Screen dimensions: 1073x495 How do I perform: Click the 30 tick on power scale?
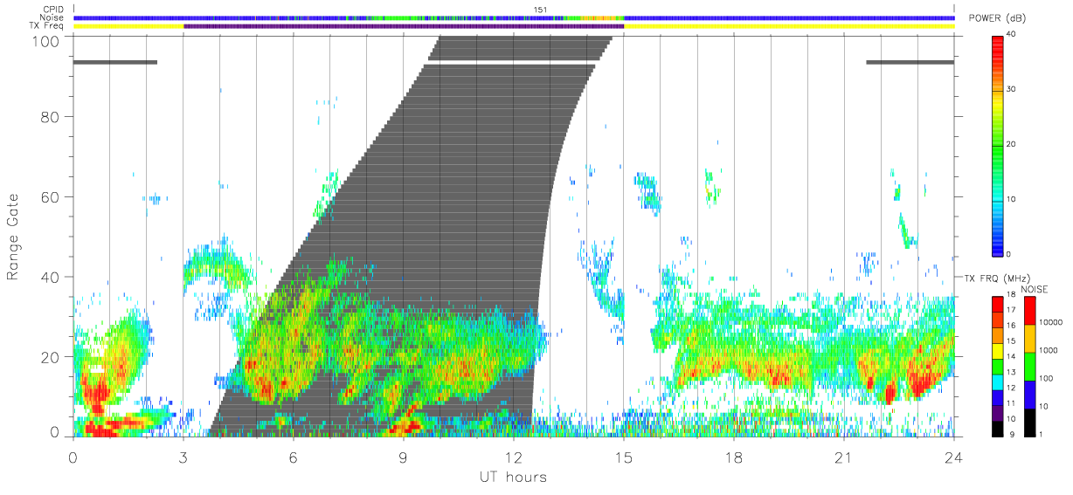tap(1013, 89)
